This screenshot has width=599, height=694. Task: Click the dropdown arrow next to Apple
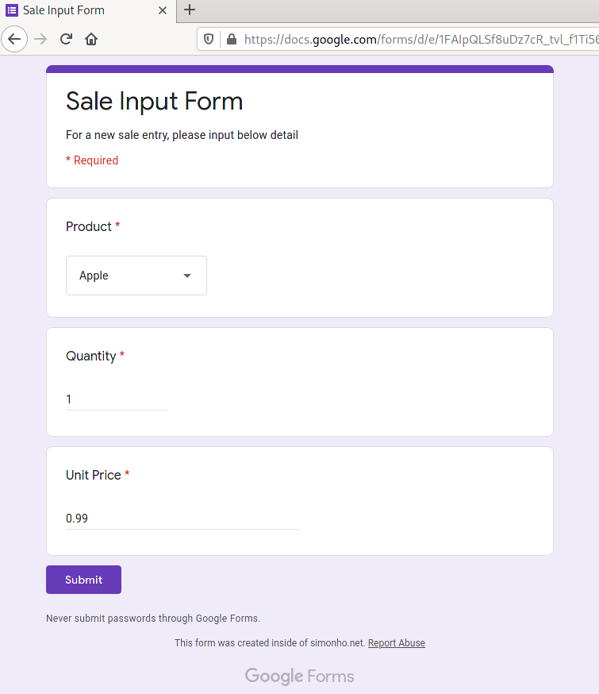pos(187,276)
